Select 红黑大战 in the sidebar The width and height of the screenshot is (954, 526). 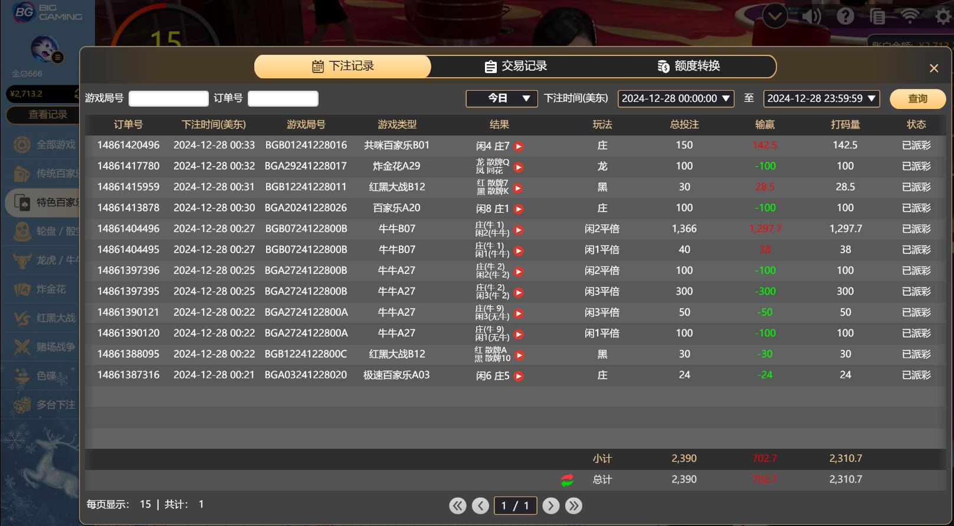(x=41, y=317)
